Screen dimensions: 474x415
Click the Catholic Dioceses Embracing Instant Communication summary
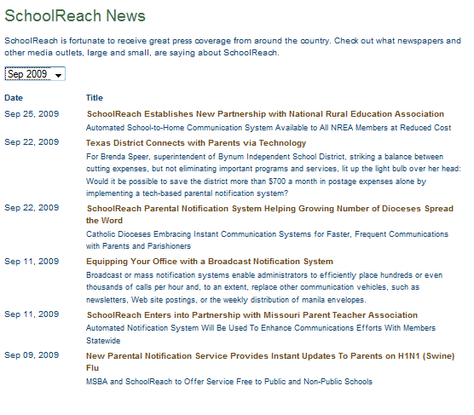[x=267, y=240]
